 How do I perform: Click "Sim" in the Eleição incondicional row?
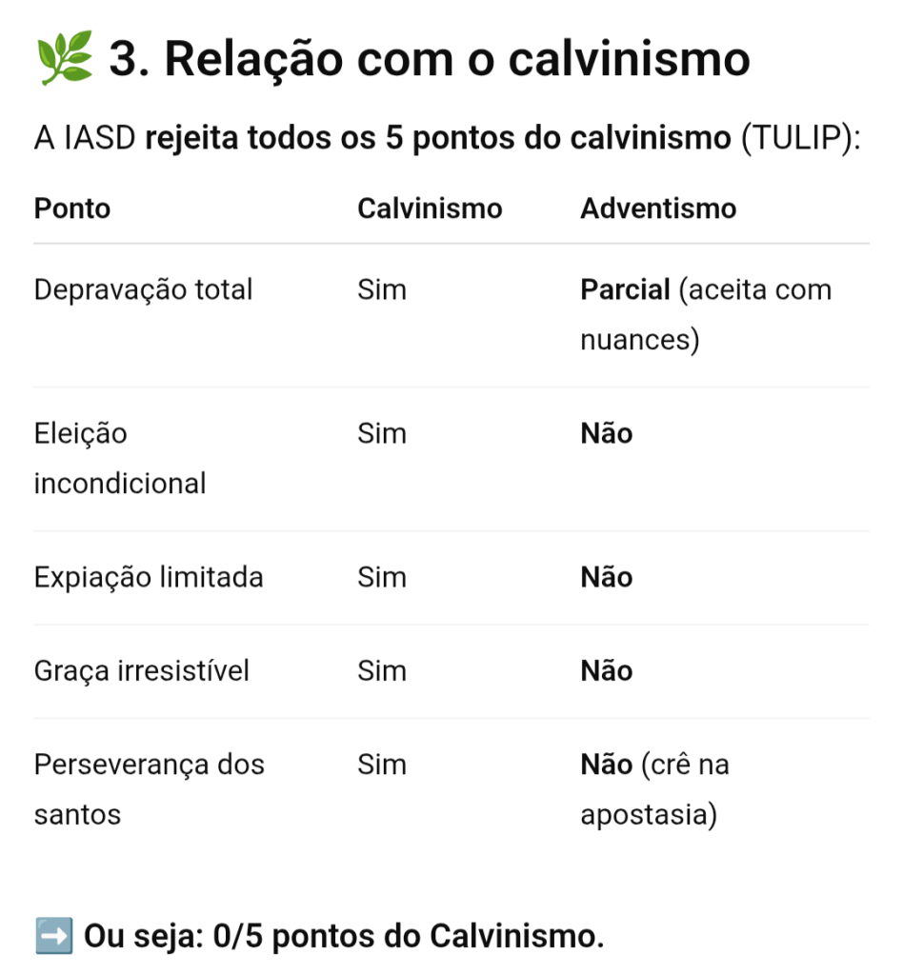point(382,434)
